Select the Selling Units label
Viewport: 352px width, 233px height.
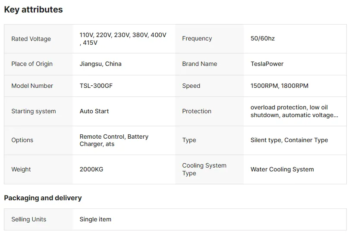pyautogui.click(x=29, y=219)
